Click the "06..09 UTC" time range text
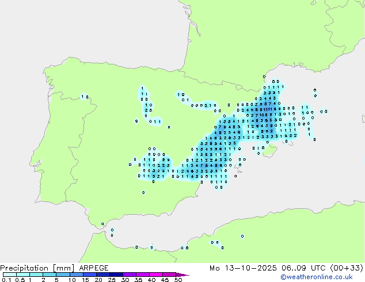The image size is (365, 282). click(303, 268)
